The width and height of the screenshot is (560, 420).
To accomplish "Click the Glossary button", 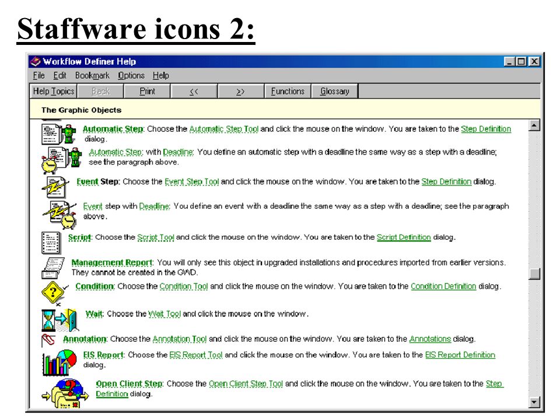I will (x=334, y=91).
